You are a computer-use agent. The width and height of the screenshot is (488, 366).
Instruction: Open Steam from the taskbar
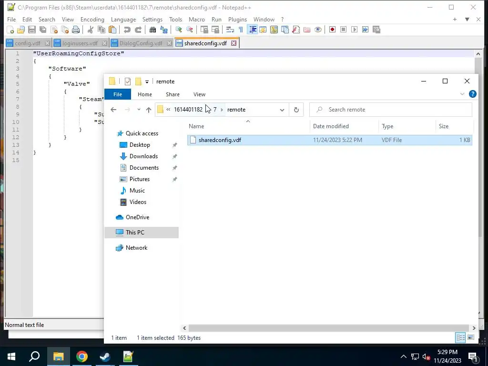click(105, 356)
